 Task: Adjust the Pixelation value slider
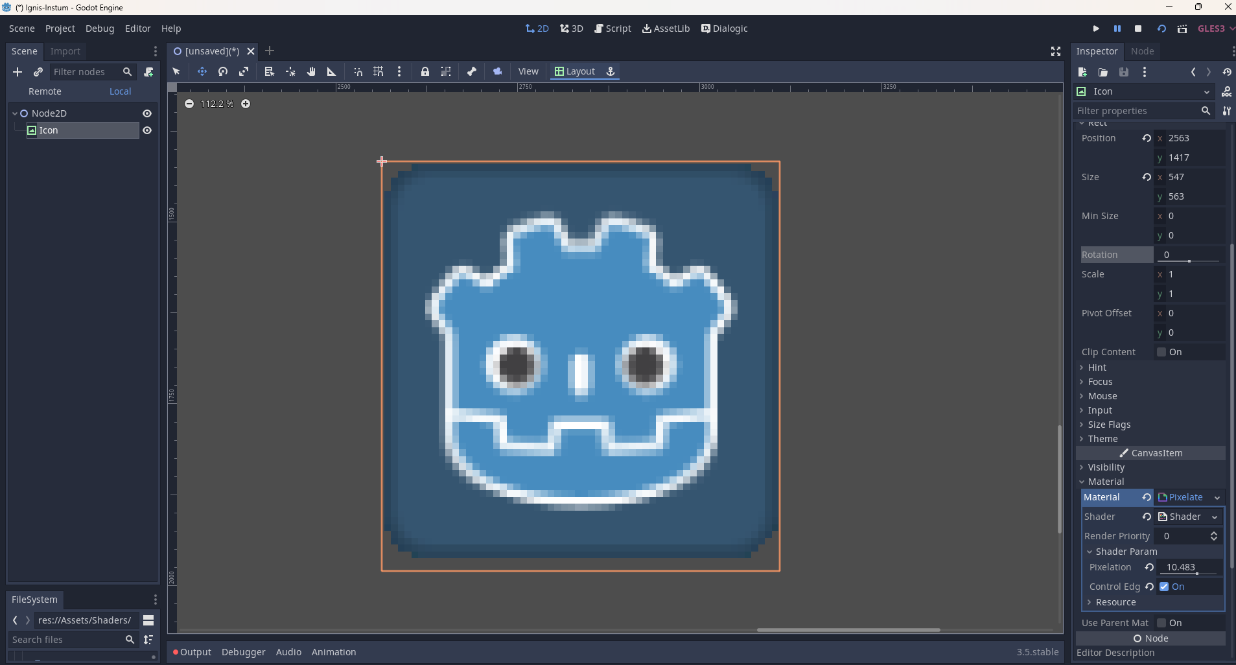[1191, 568]
